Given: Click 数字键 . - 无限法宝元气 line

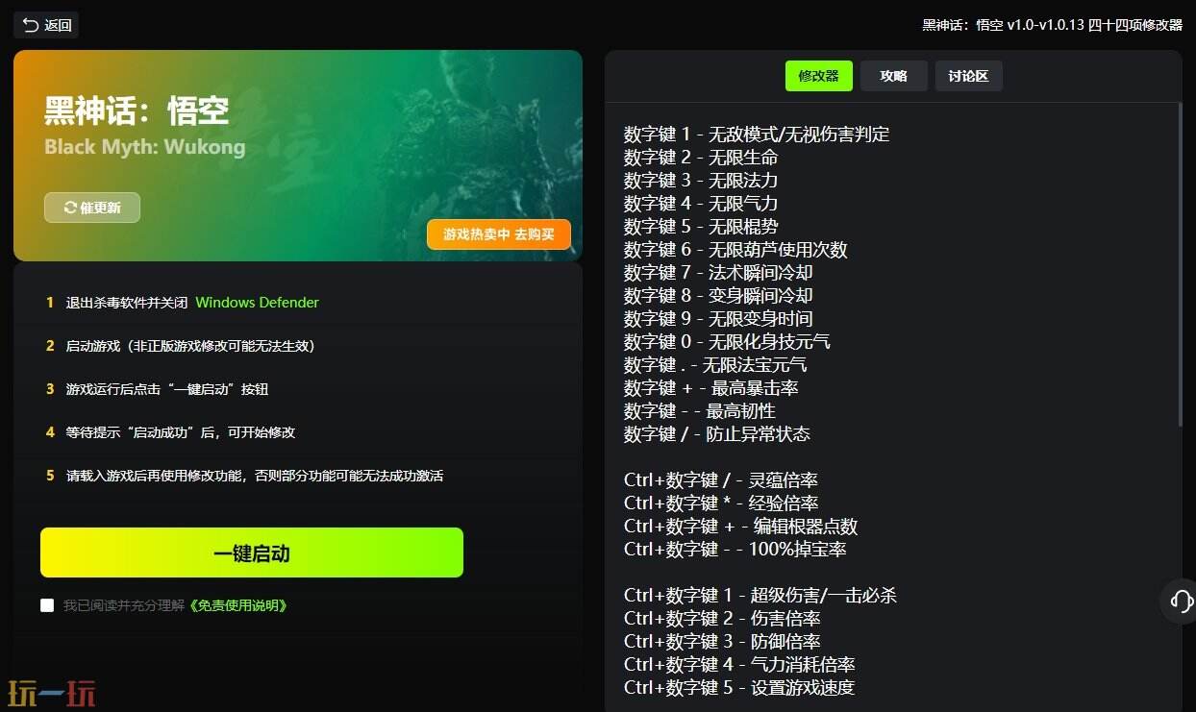Looking at the screenshot, I should pyautogui.click(x=715, y=365).
